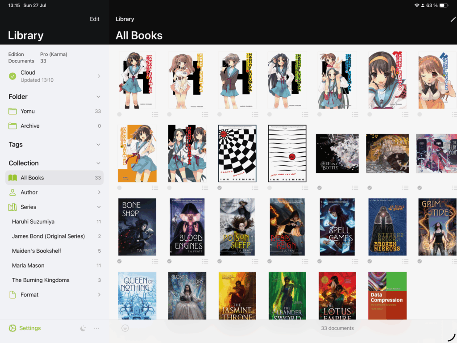Open the Archive folder
This screenshot has height=343, width=457.
(54, 125)
